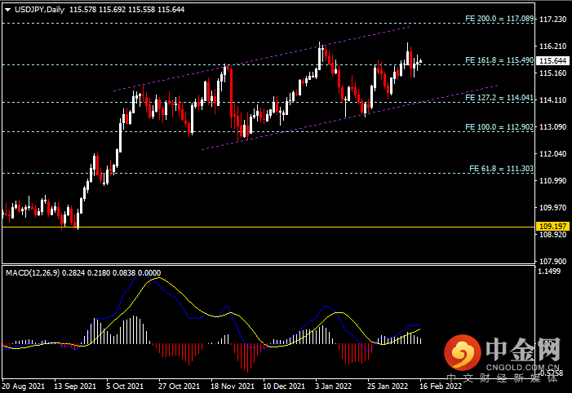The height and width of the screenshot is (393, 572).
Task: Click the 116.210 price scale value
Action: 552,46
